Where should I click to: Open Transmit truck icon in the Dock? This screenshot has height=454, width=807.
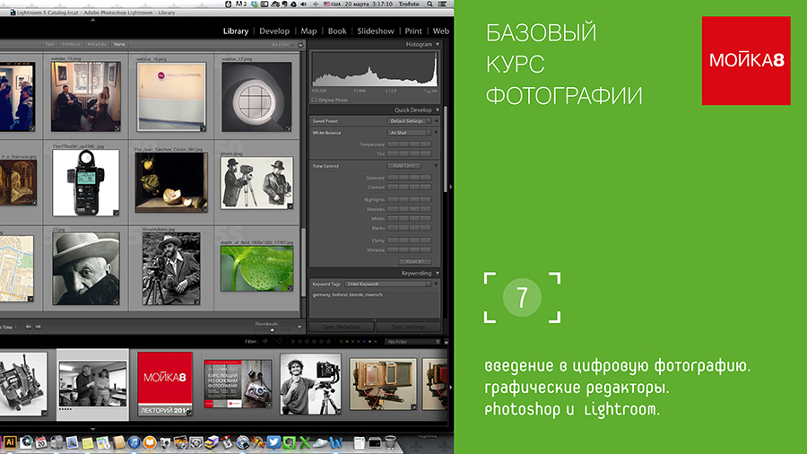(x=212, y=442)
